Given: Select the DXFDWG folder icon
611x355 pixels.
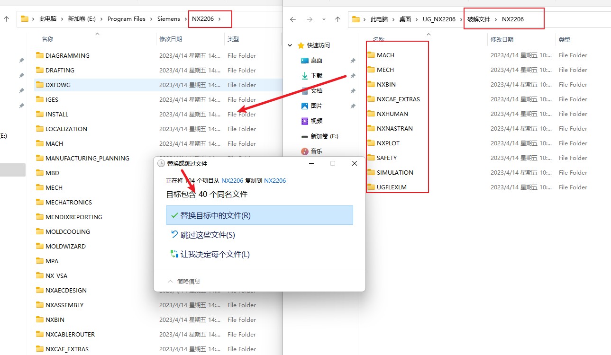Looking at the screenshot, I should (x=40, y=85).
